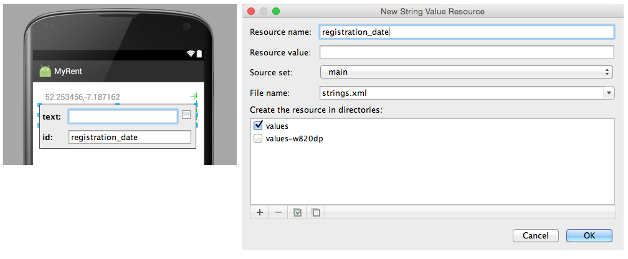Click the text input in the preview popup
This screenshot has height=259, width=628.
point(123,116)
